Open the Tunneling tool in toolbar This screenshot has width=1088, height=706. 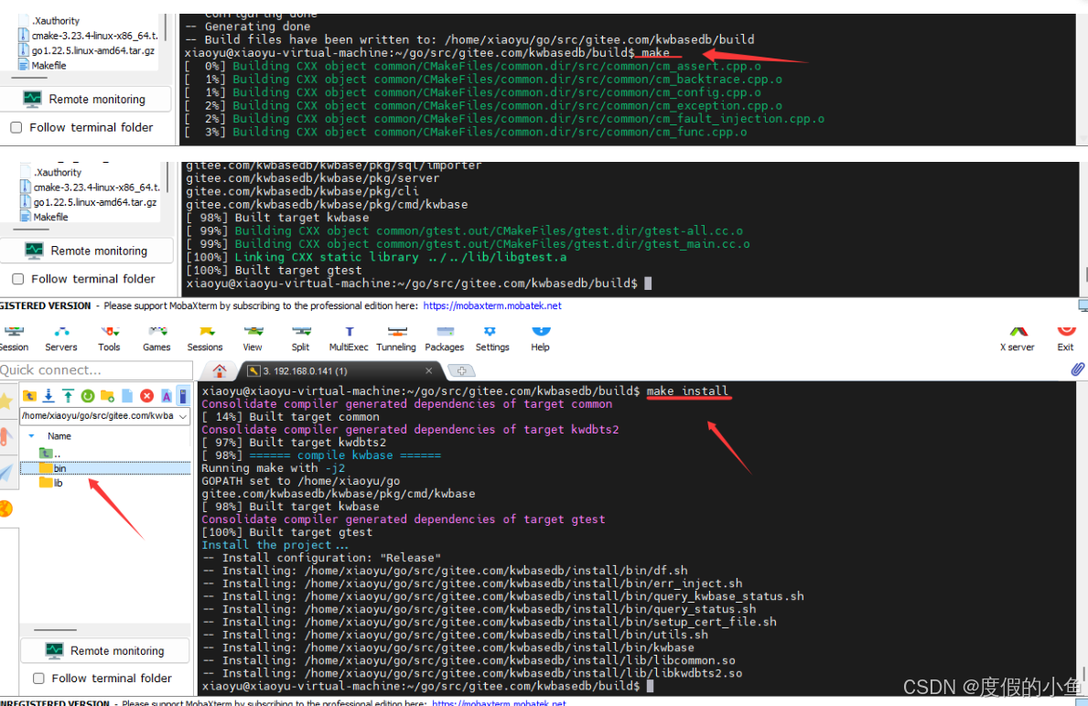(x=396, y=337)
